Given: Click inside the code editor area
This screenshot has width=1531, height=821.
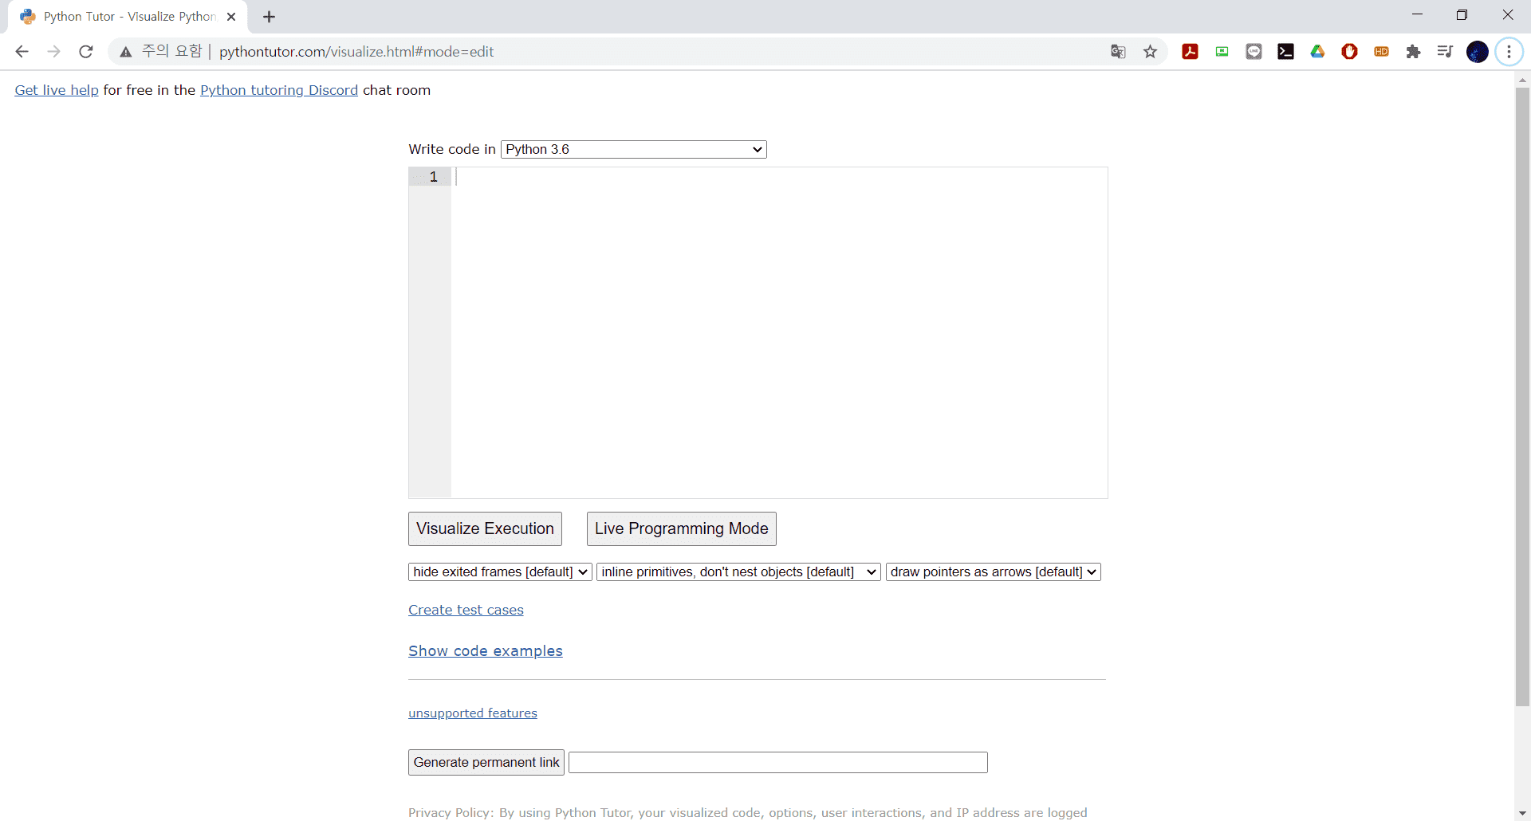Looking at the screenshot, I should pos(779,332).
